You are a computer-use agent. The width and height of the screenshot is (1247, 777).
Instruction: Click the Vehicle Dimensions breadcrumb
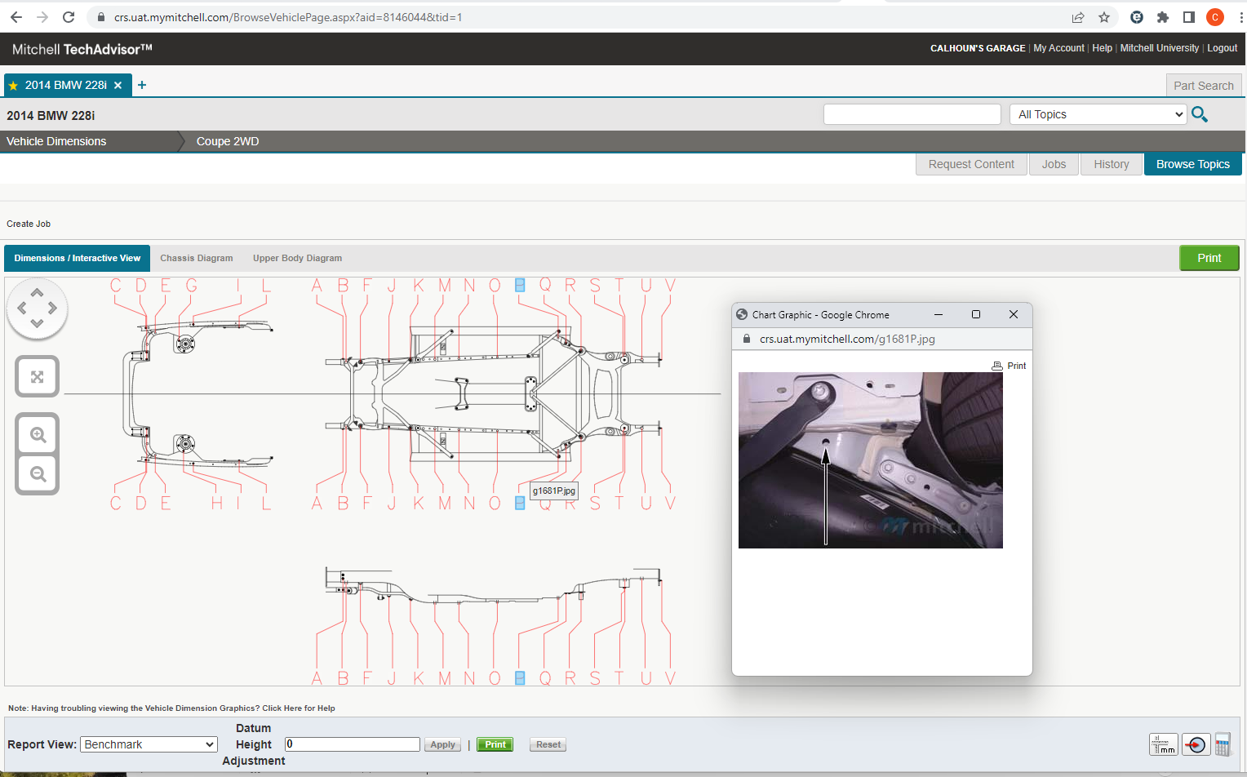point(56,141)
